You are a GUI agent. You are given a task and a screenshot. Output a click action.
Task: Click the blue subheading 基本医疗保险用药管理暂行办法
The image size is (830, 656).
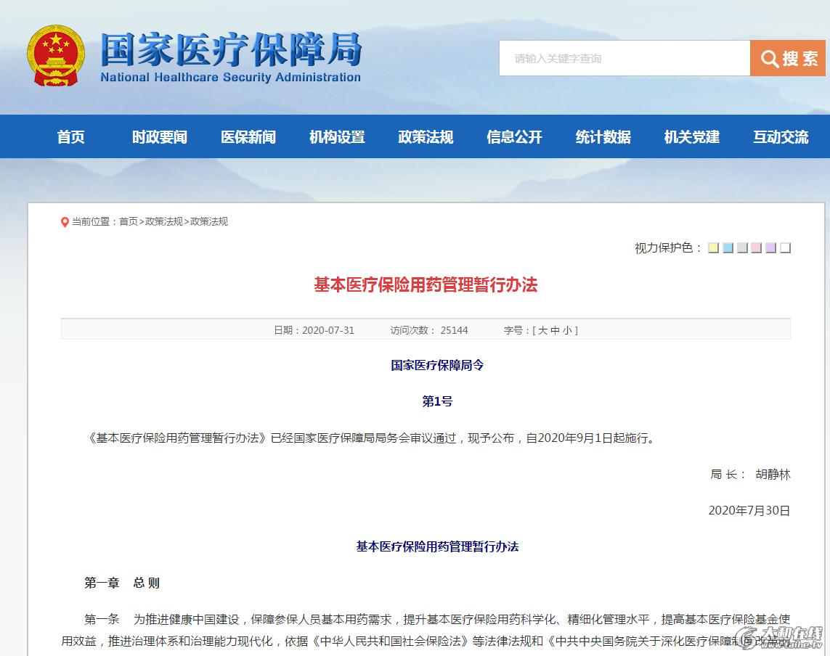(x=437, y=546)
